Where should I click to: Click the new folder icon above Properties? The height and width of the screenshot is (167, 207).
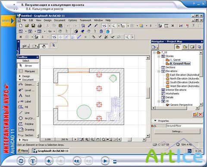coord(195,114)
